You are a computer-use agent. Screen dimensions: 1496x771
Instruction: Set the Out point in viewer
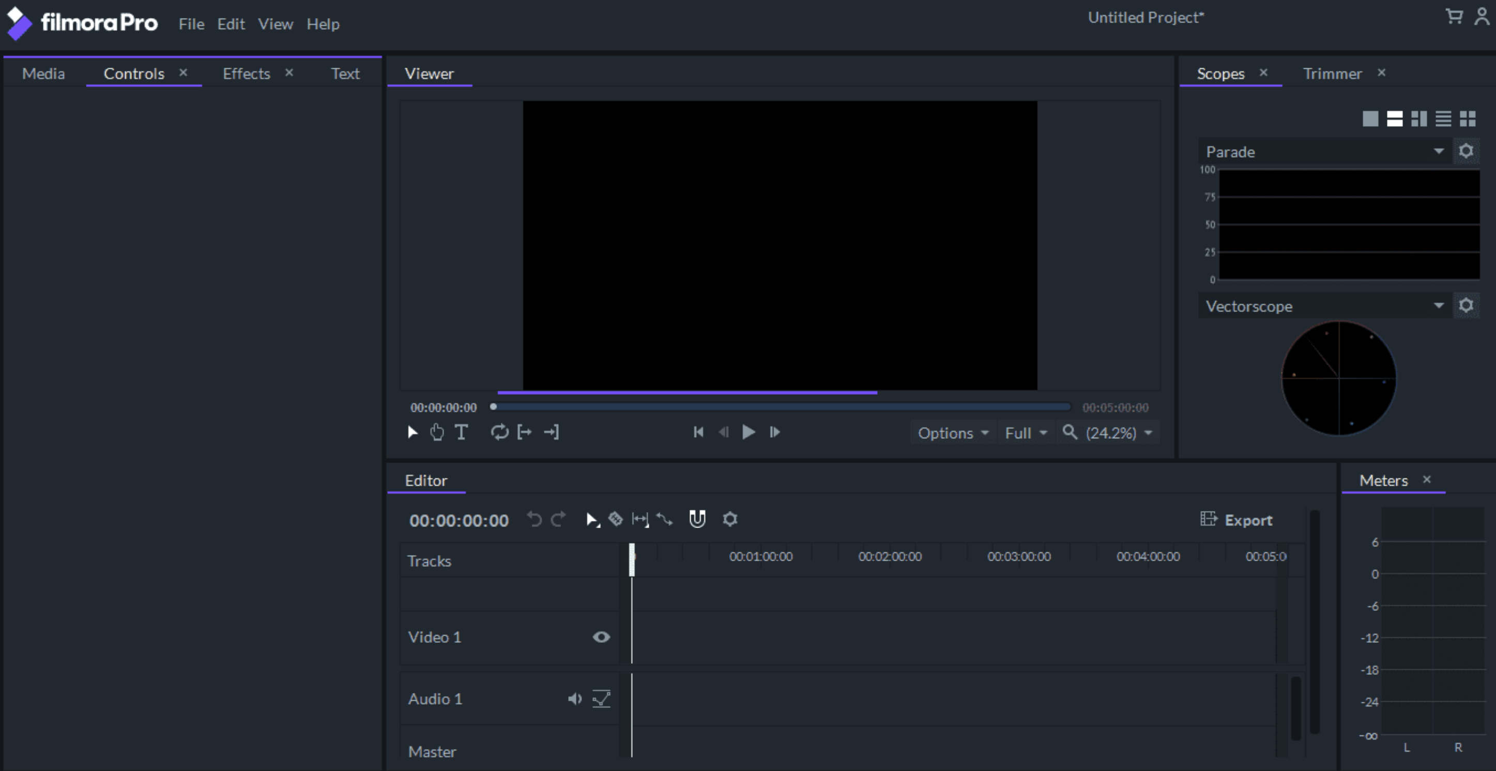click(x=551, y=432)
